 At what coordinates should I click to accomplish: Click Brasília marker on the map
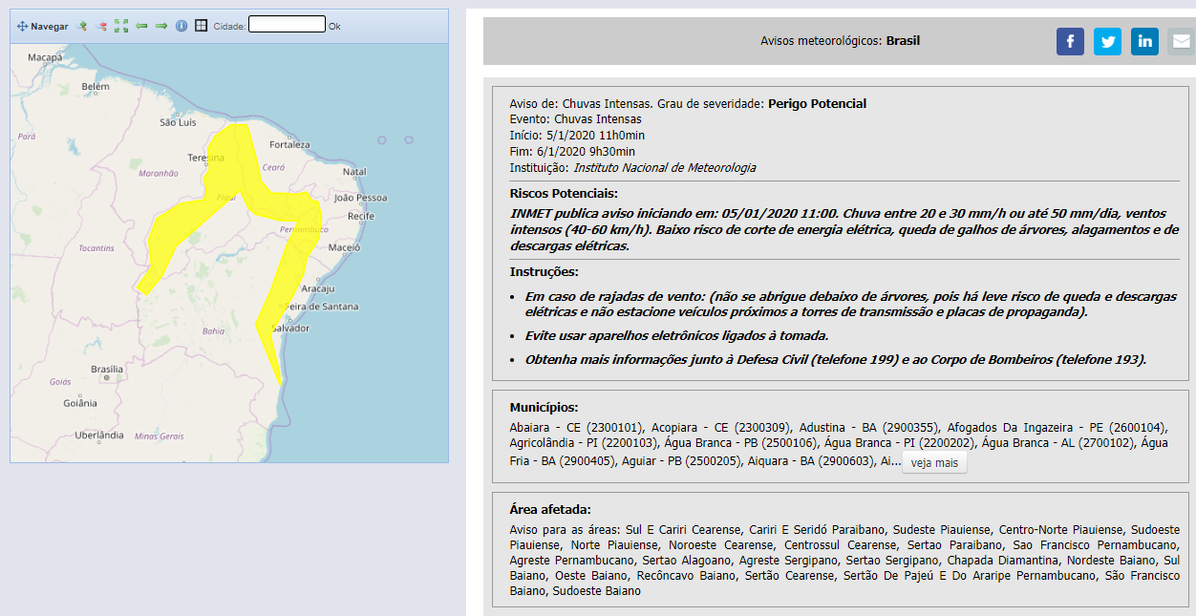point(106,377)
